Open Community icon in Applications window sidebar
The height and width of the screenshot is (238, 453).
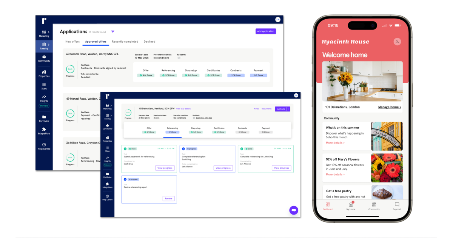coord(44,57)
